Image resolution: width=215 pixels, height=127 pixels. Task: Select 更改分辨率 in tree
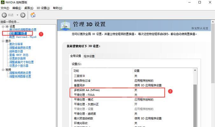pyautogui.click(x=16, y=44)
